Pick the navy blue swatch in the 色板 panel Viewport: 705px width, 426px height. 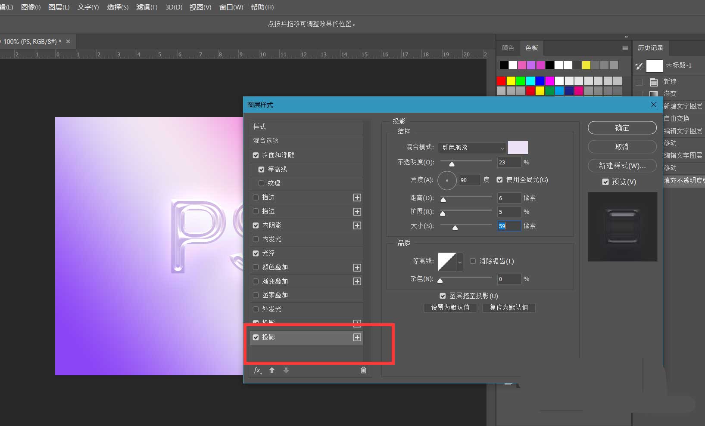tap(569, 91)
